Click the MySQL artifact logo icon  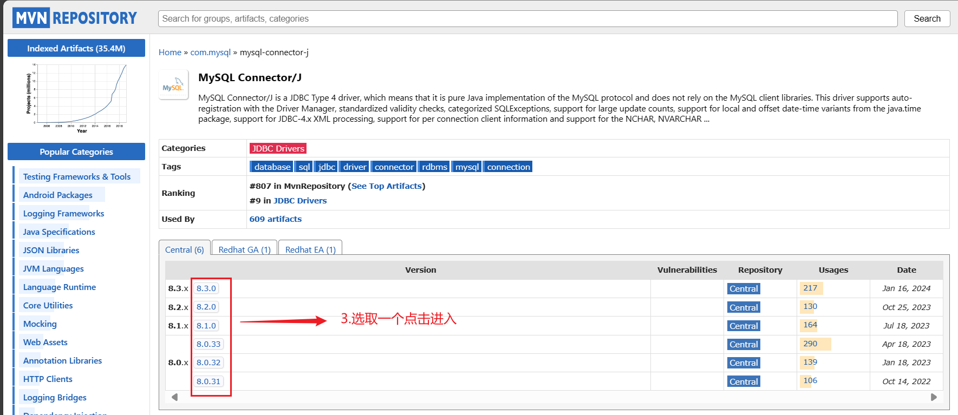173,85
